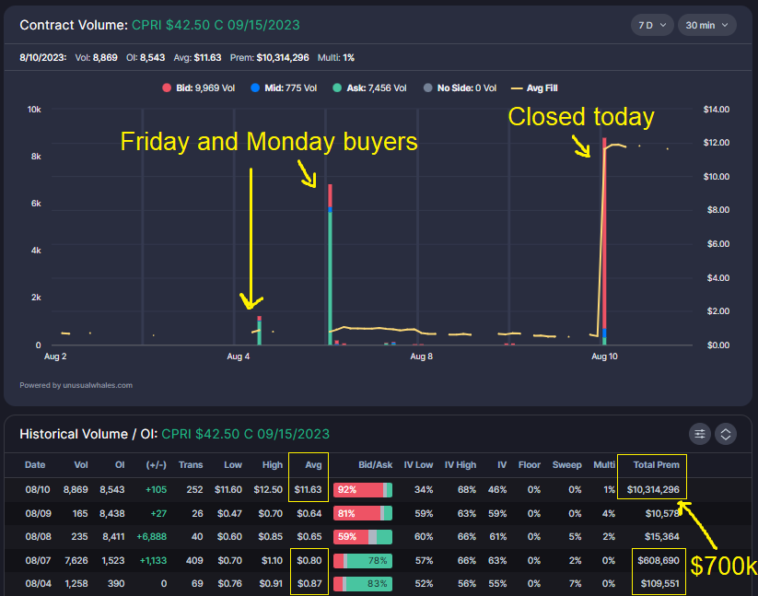
Task: Click the 78% bid/ask bar for 08/07
Action: pos(363,561)
